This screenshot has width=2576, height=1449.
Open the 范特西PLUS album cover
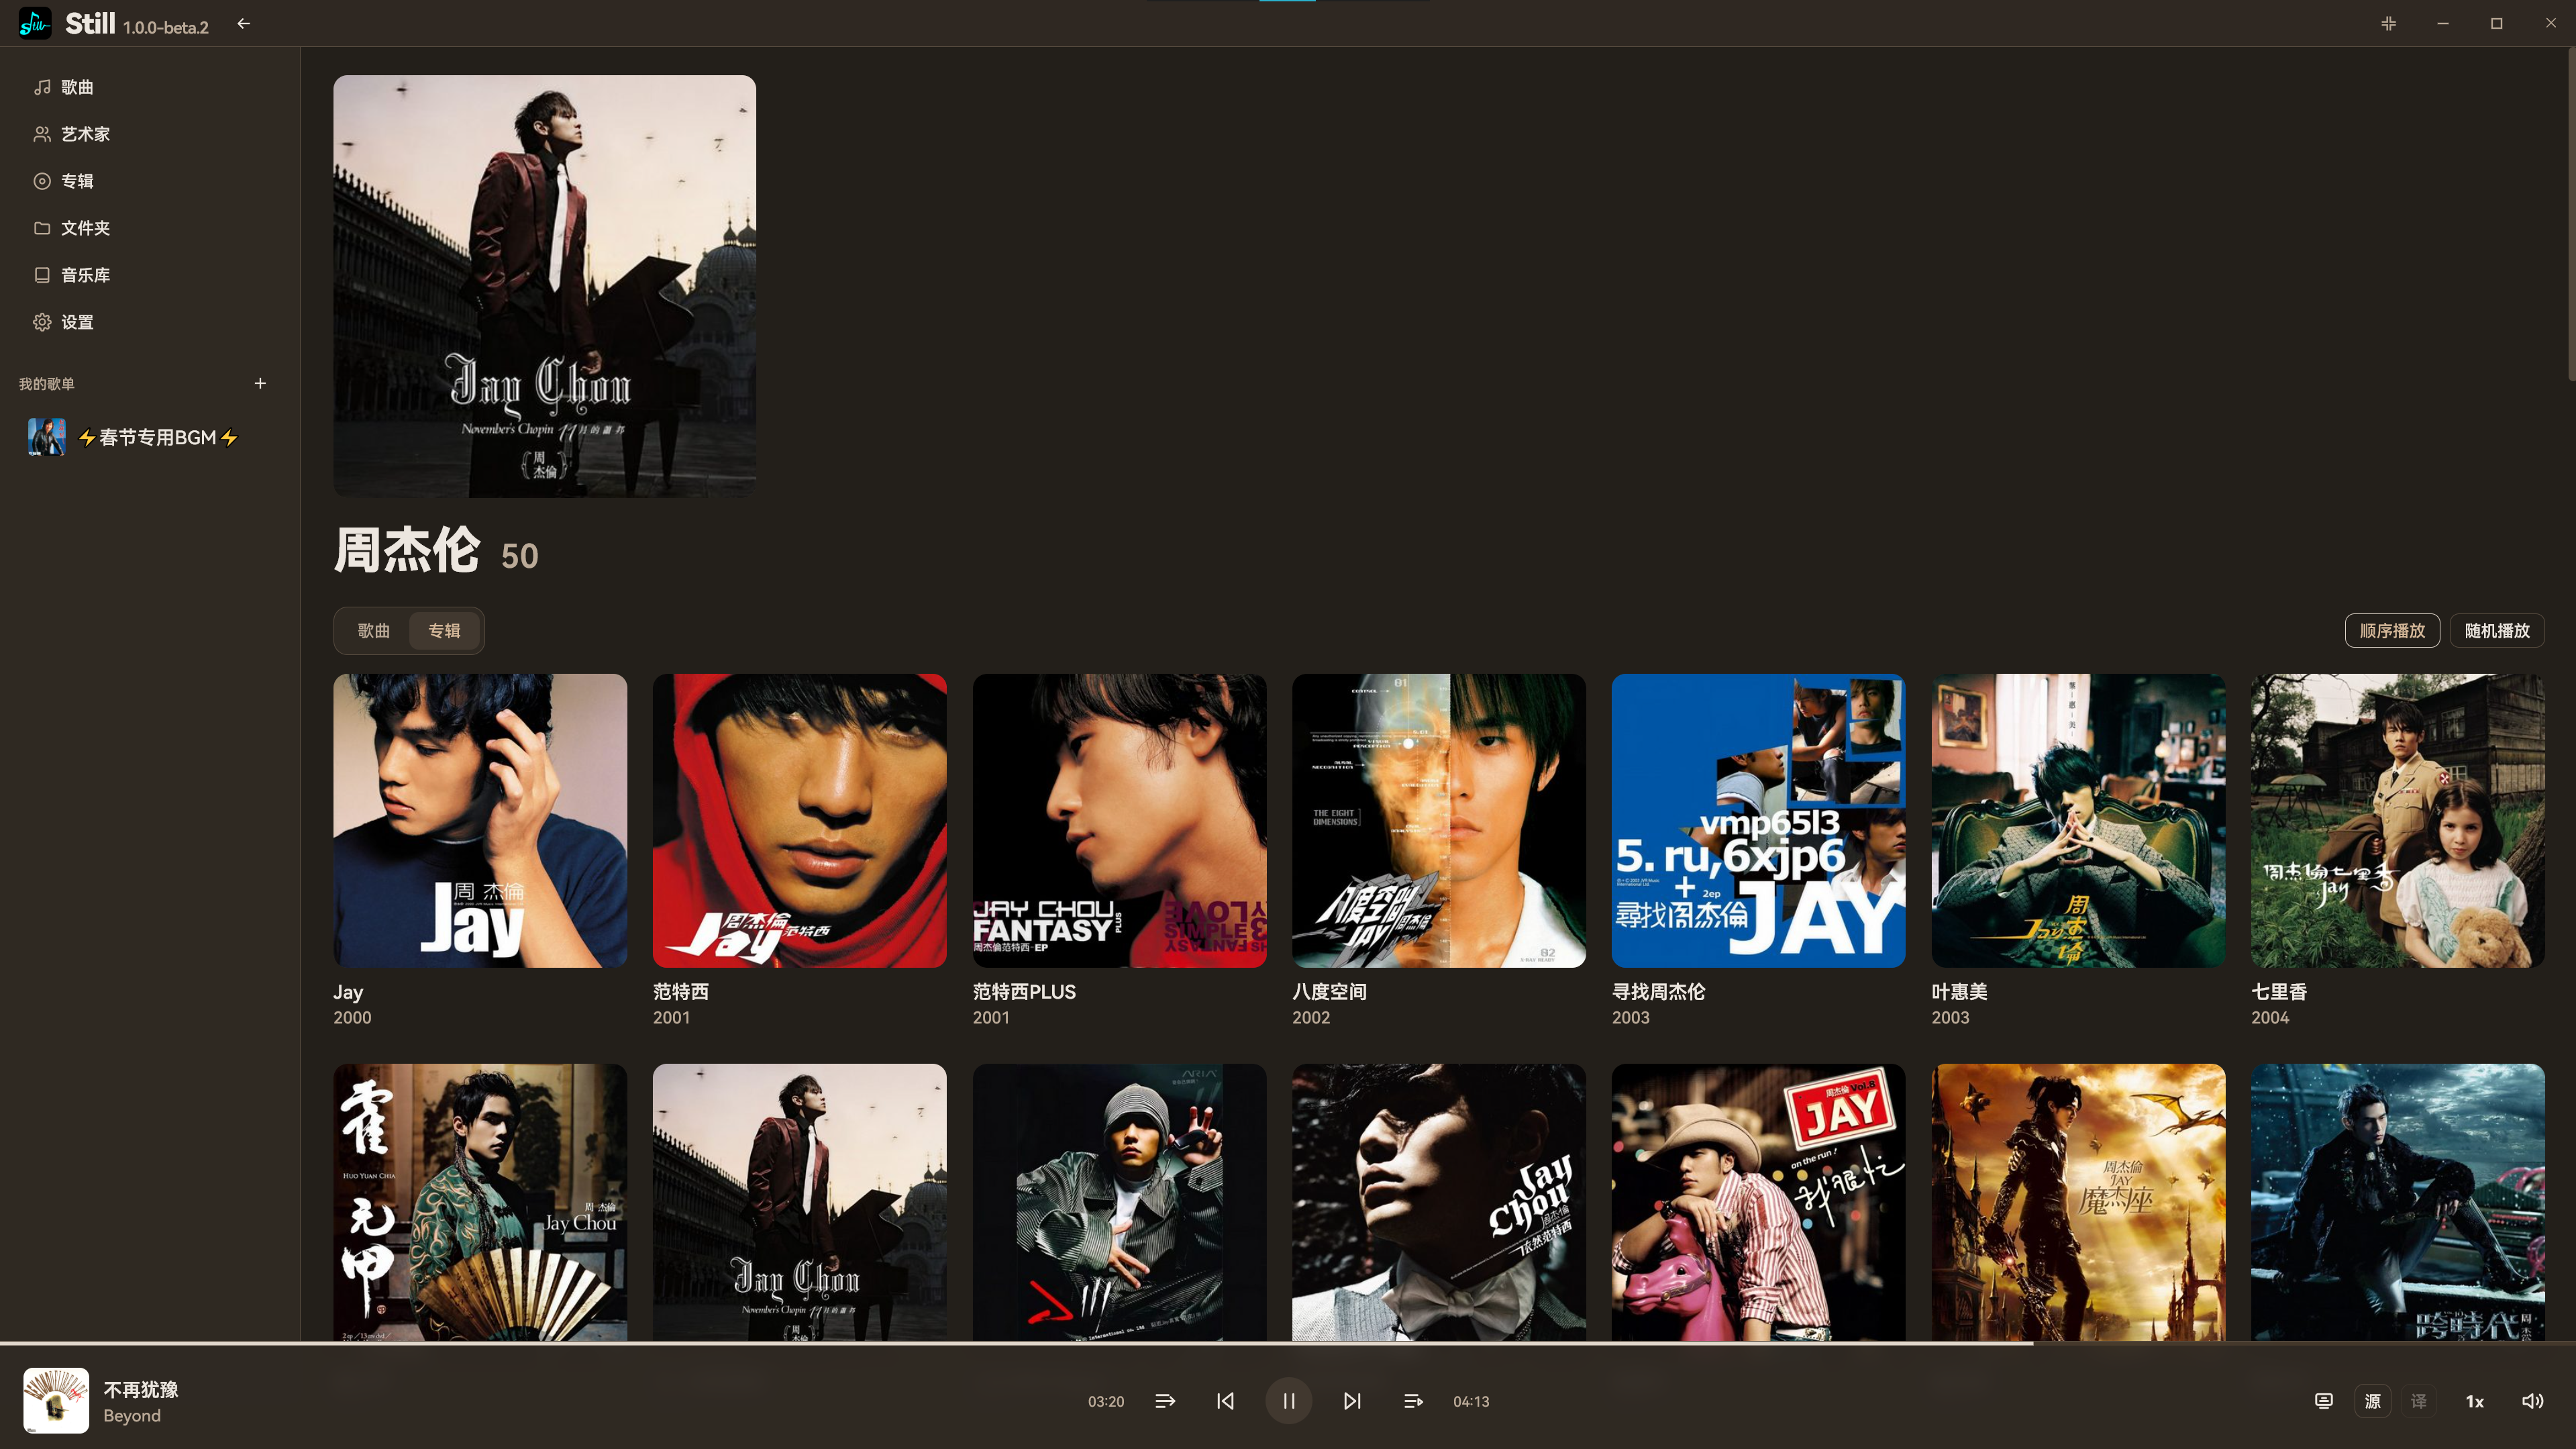pos(1119,820)
